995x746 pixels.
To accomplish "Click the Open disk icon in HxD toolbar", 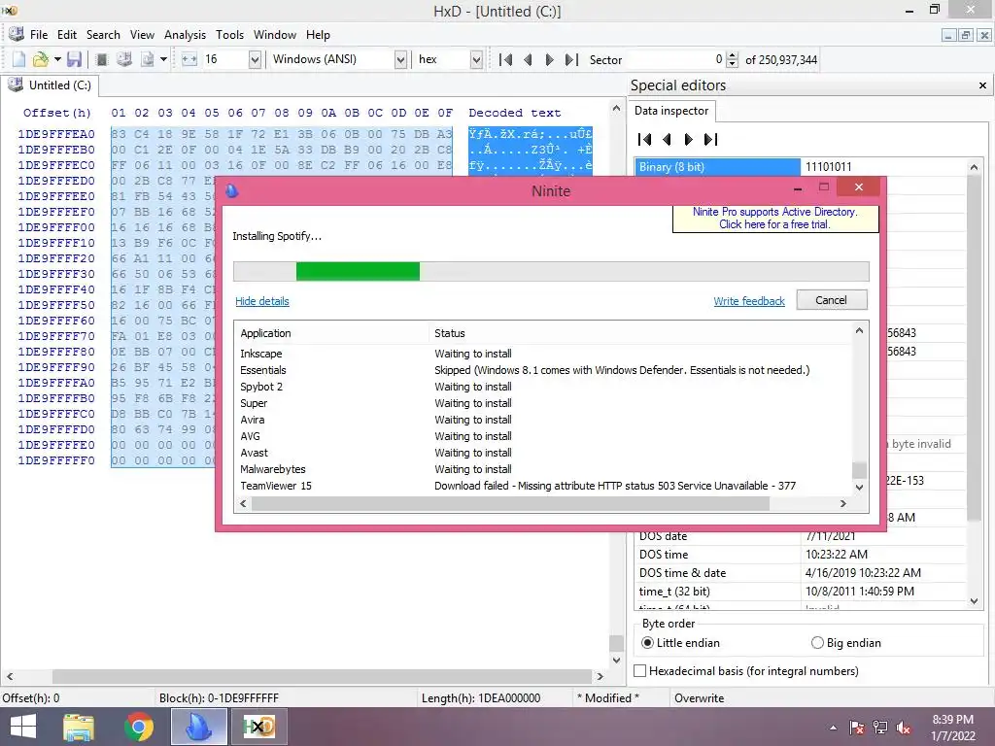I will click(x=124, y=59).
